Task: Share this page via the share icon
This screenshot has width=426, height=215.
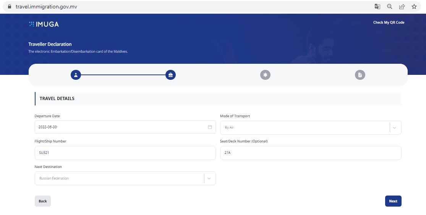Action: [x=402, y=6]
